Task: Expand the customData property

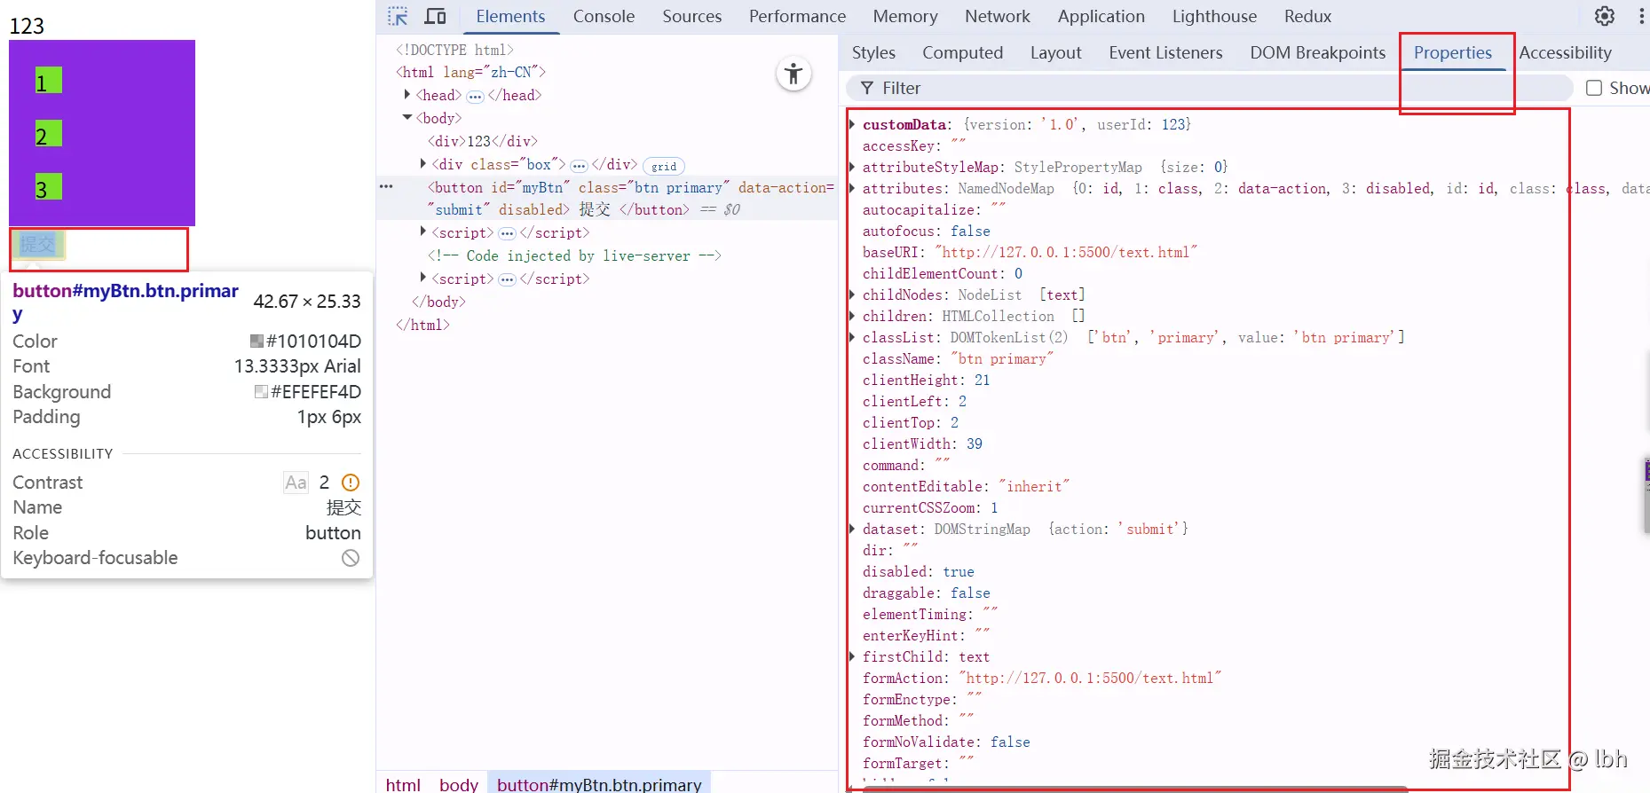Action: pos(853,124)
